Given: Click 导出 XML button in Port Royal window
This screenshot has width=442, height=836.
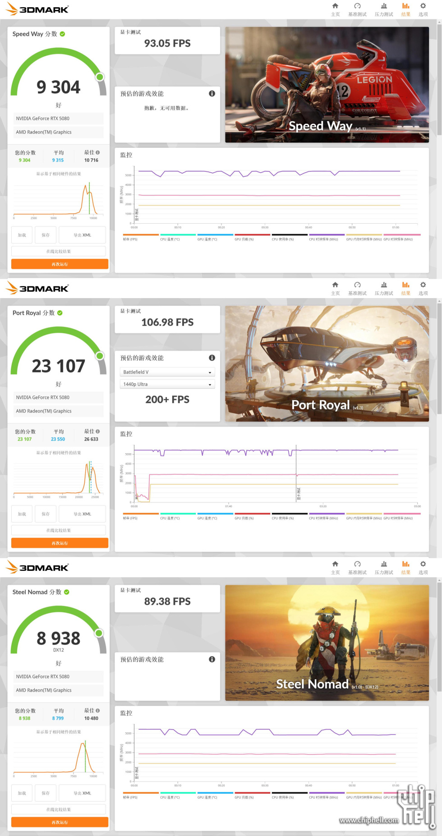Looking at the screenshot, I should [x=83, y=514].
